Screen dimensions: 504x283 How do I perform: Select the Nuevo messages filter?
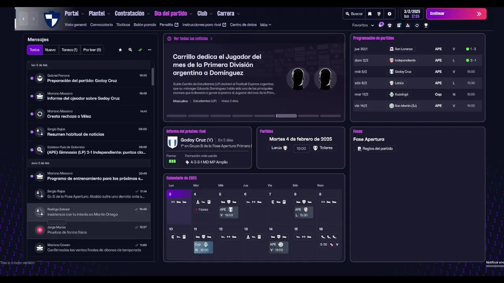[50, 50]
